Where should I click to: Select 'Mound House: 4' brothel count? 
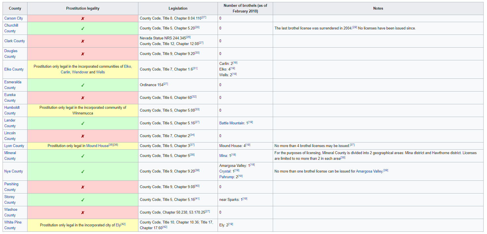click(x=232, y=146)
